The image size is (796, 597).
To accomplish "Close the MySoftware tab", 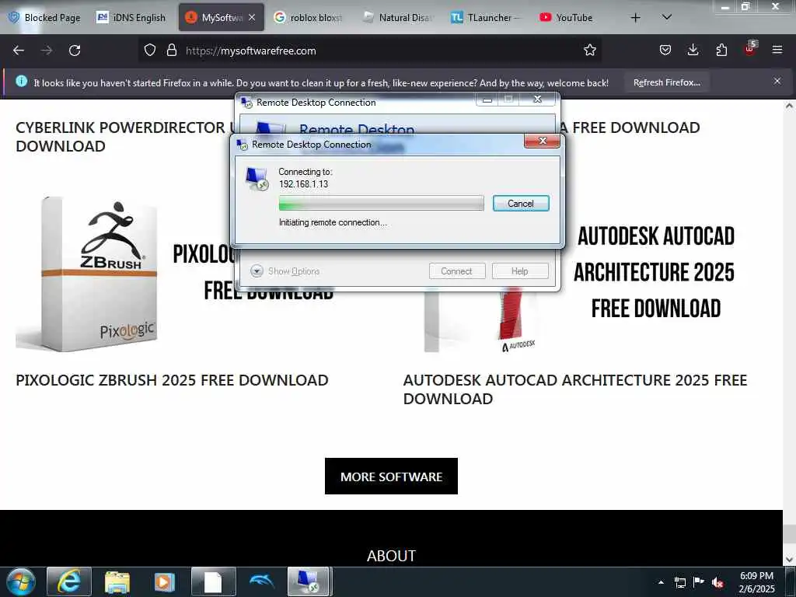I will (x=252, y=18).
